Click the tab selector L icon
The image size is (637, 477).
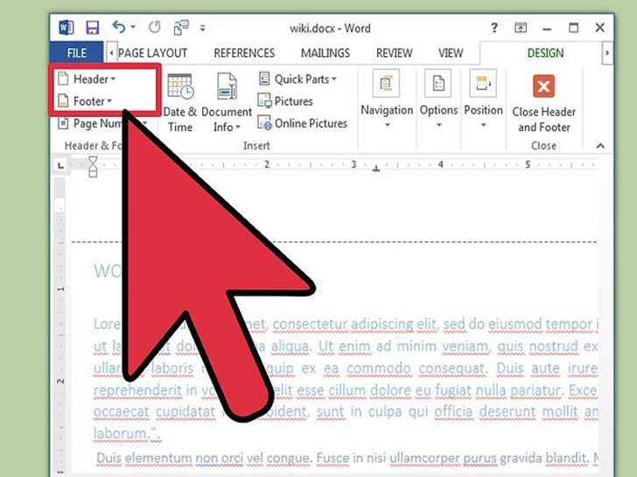click(x=61, y=165)
